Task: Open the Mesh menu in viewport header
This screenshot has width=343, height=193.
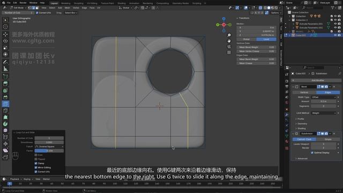Action: pyautogui.click(x=67, y=8)
